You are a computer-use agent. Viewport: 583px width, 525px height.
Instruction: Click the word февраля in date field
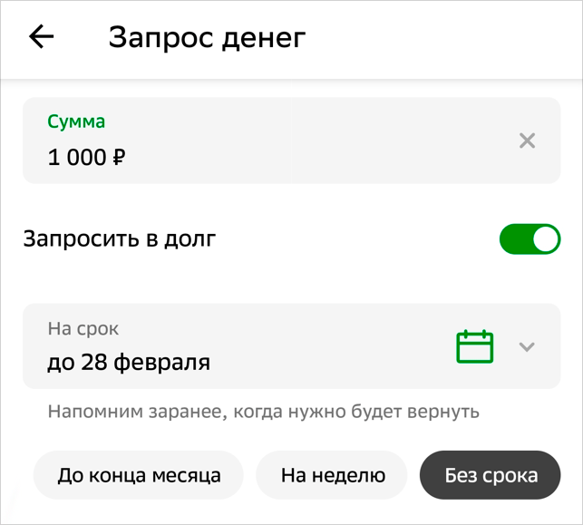[x=169, y=363]
